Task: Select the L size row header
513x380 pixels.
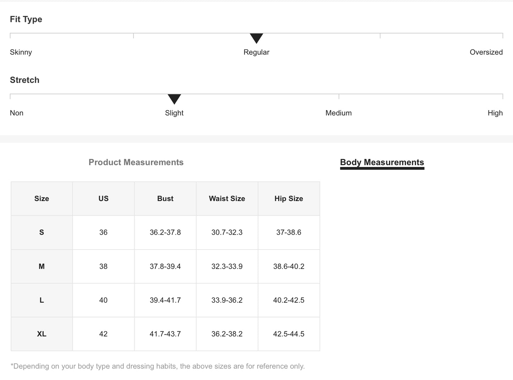Action: [x=42, y=300]
